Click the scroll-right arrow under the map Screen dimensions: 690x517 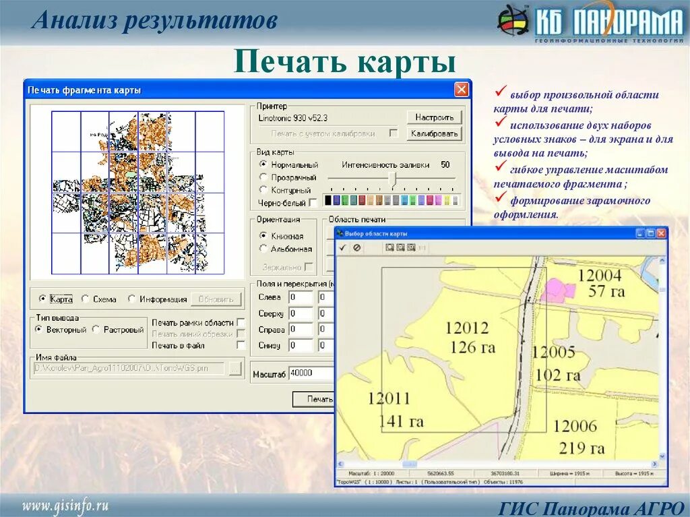coord(655,464)
